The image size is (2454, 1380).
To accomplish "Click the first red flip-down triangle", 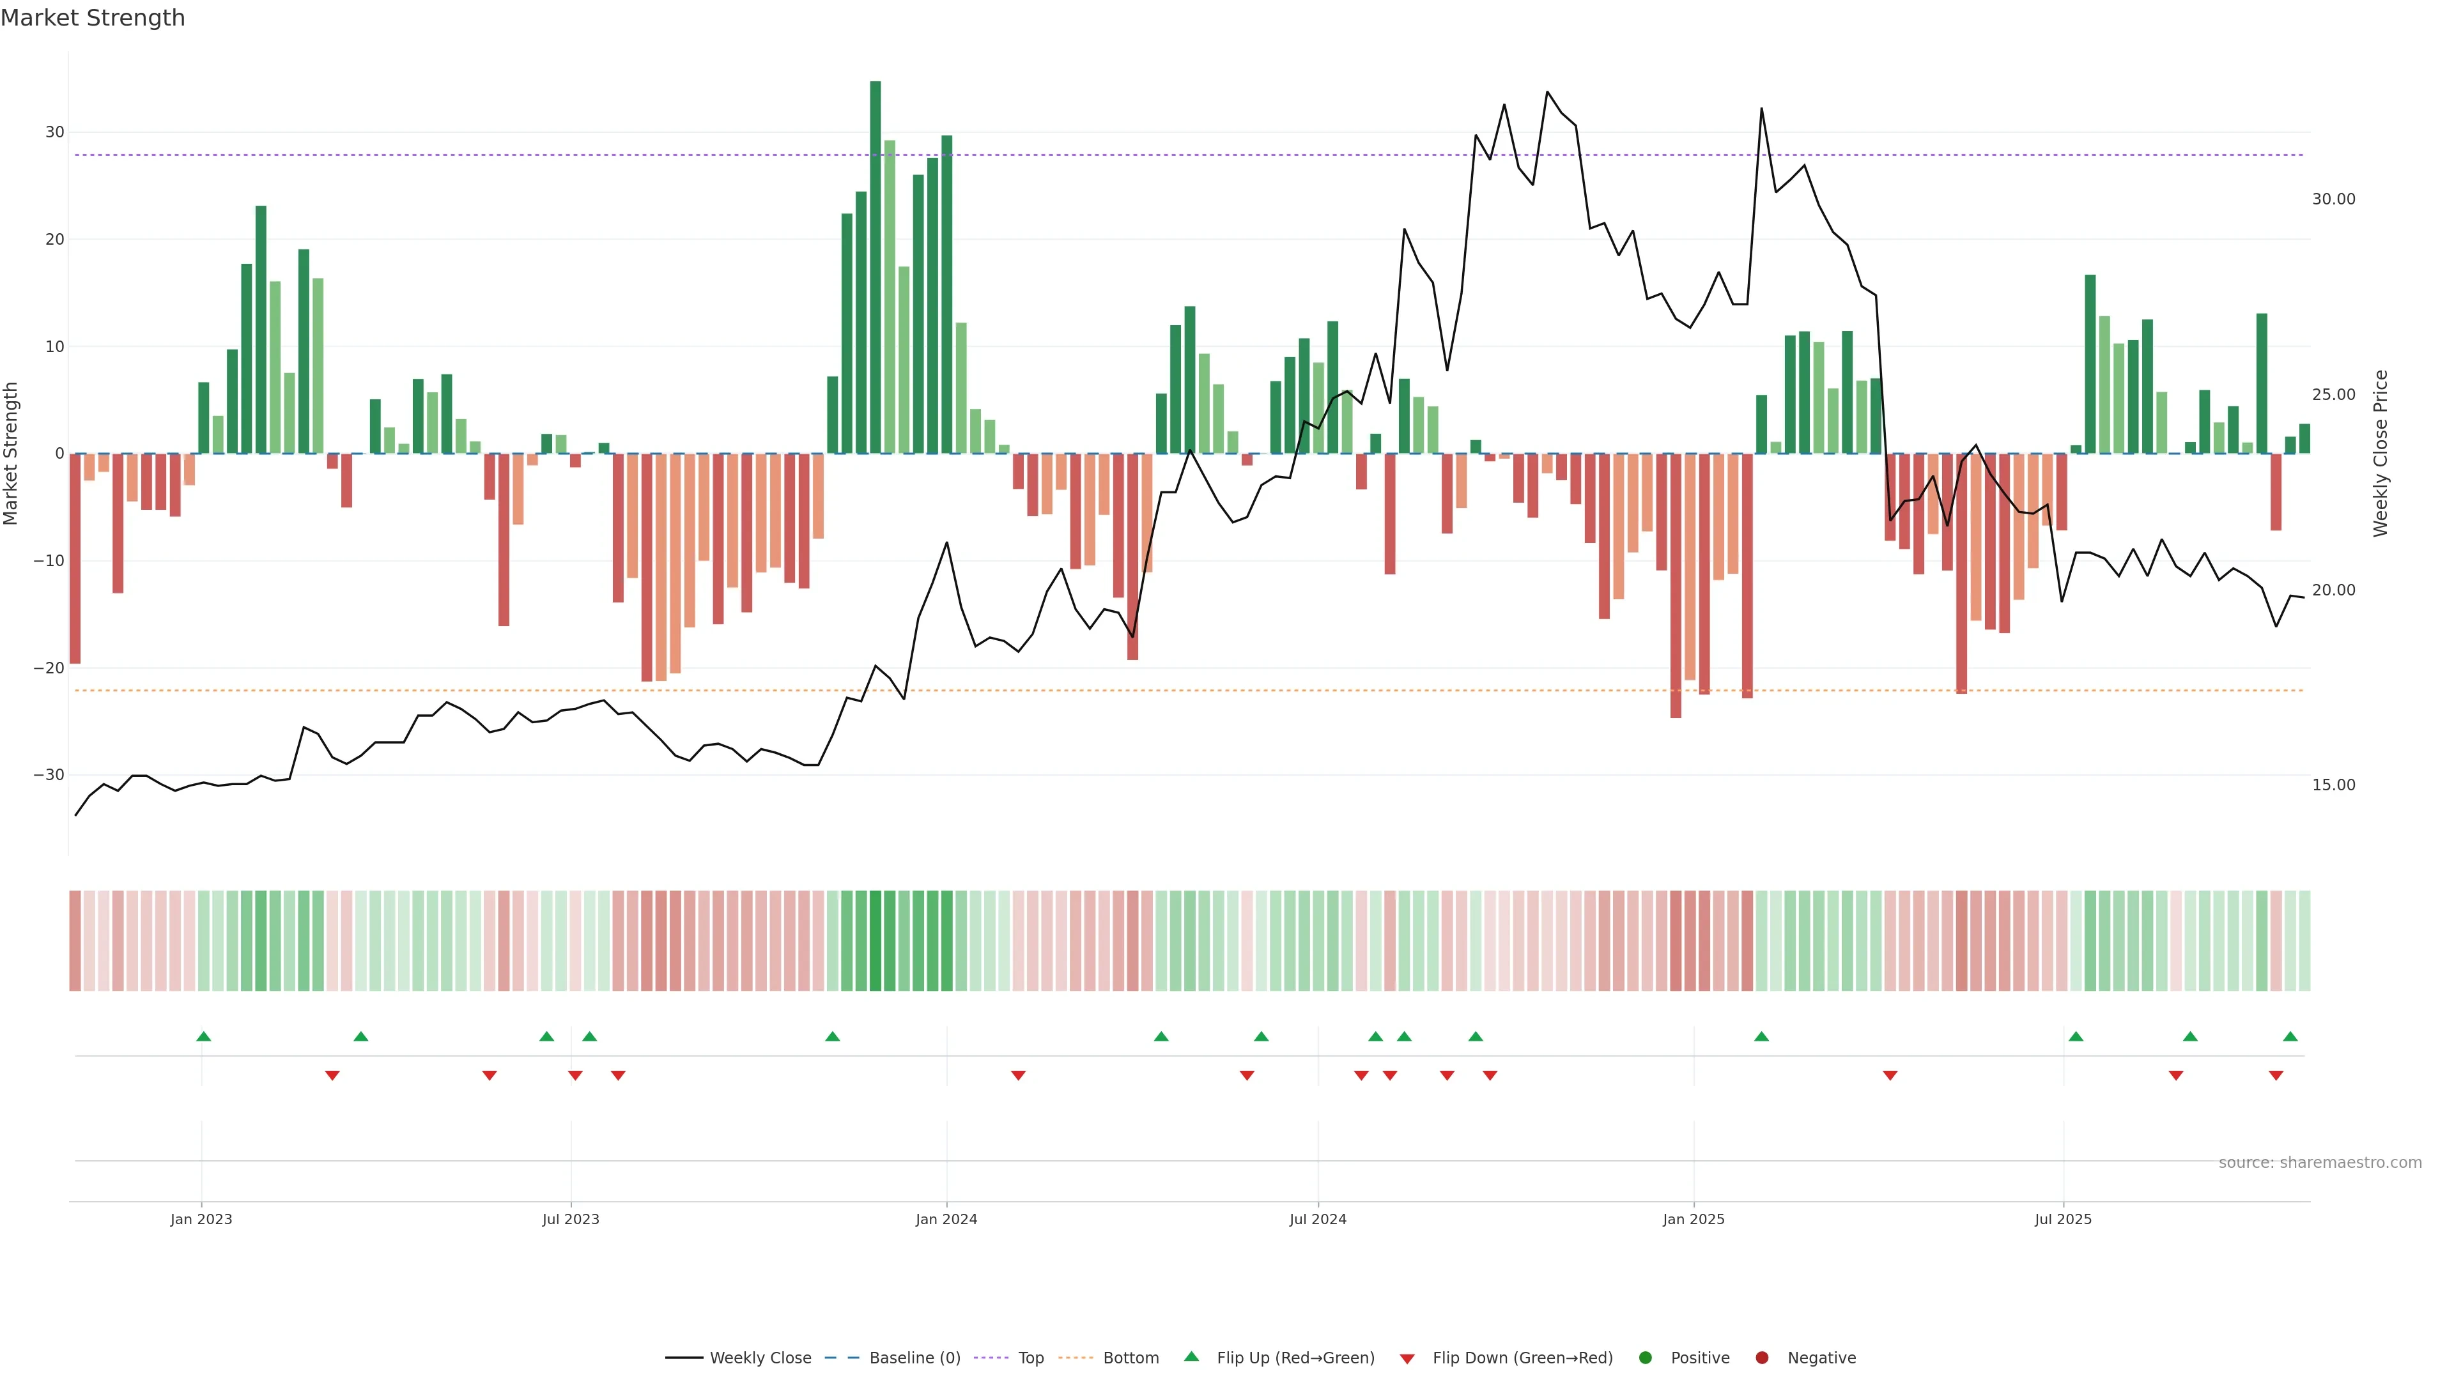I will pyautogui.click(x=332, y=1075).
